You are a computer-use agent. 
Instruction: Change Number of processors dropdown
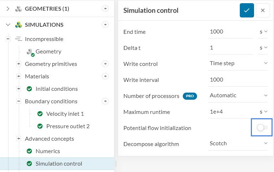238,95
